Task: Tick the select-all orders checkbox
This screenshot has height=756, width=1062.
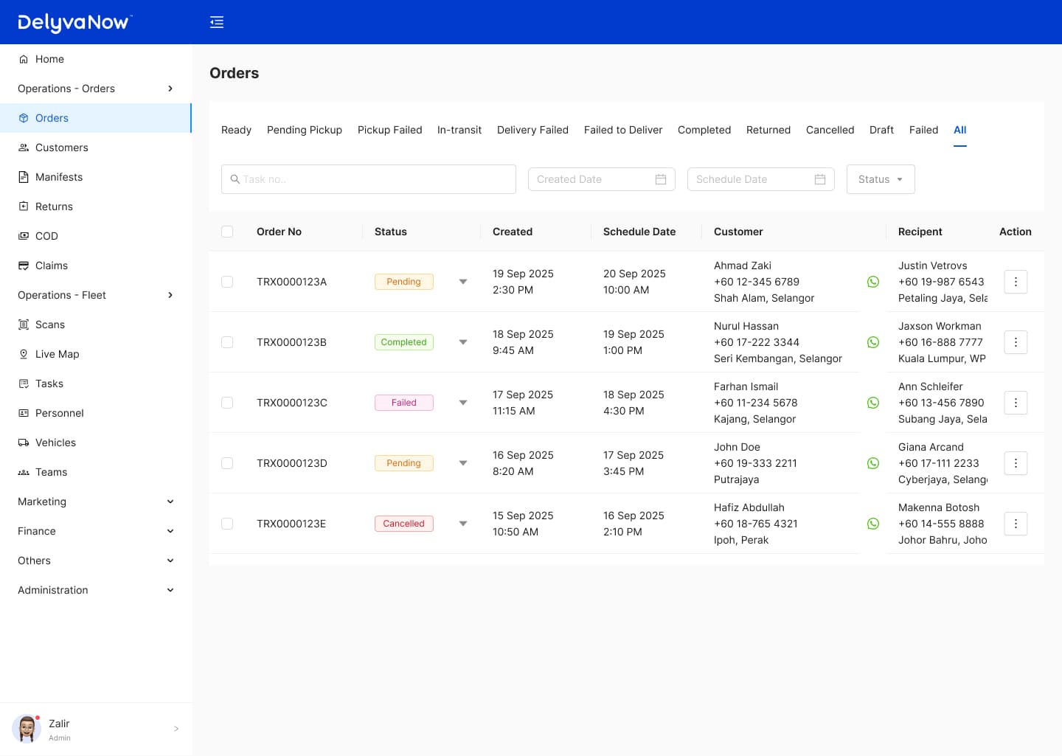Action: (227, 232)
